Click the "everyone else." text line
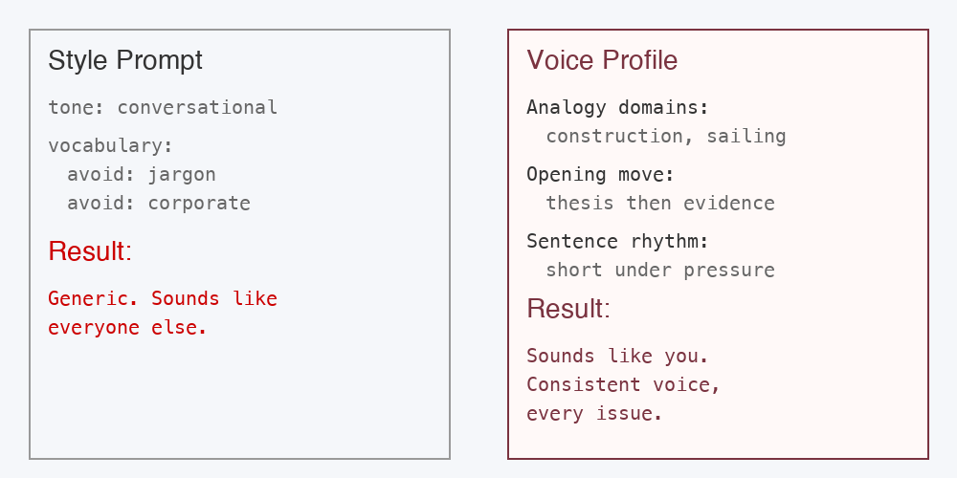Screen dimensions: 957x478 coord(127,327)
